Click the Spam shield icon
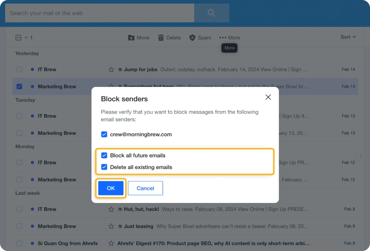This screenshot has height=251, width=370. click(x=192, y=37)
